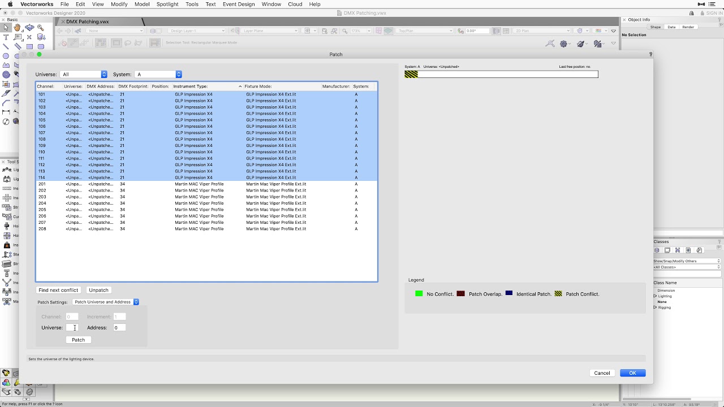This screenshot has width=724, height=407.
Task: Select the Dimension tool in Basic palette
Action: point(6,111)
